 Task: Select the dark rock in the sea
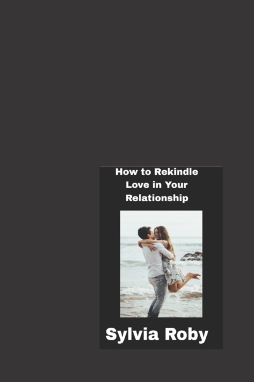pyautogui.click(x=192, y=256)
